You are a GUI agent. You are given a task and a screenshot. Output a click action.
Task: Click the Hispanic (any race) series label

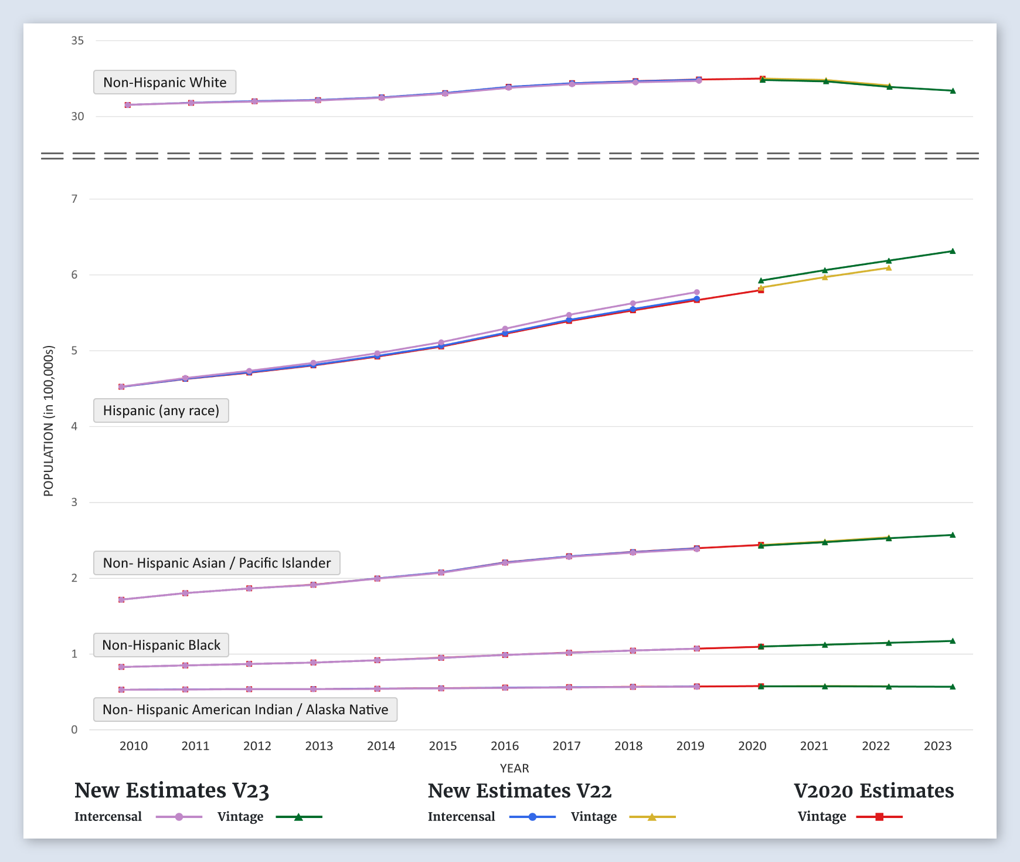tap(161, 410)
